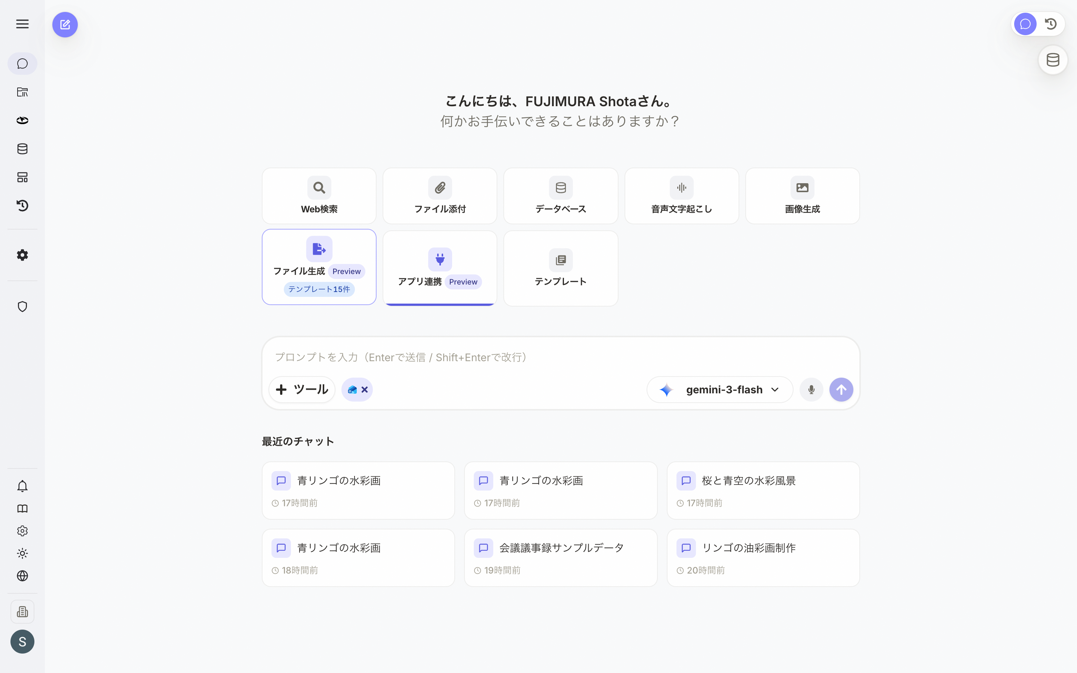This screenshot has width=1077, height=673.
Task: Open the chat section in the sidebar
Action: tap(22, 64)
